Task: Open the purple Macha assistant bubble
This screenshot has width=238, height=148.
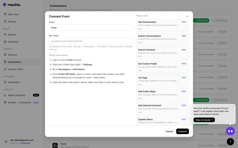Action: coord(230,131)
